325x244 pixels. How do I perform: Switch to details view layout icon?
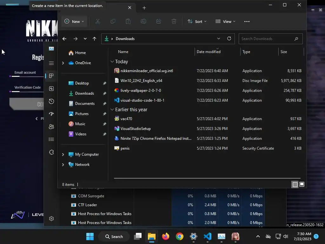(x=295, y=184)
